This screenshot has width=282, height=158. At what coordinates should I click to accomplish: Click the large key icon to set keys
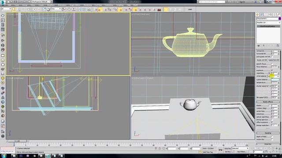coord(220,150)
